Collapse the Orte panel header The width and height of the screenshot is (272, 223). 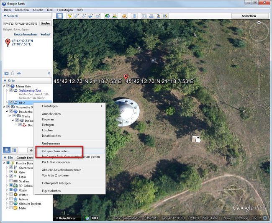click(x=27, y=81)
